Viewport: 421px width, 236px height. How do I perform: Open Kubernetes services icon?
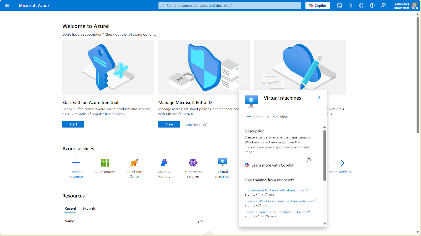coord(193,163)
